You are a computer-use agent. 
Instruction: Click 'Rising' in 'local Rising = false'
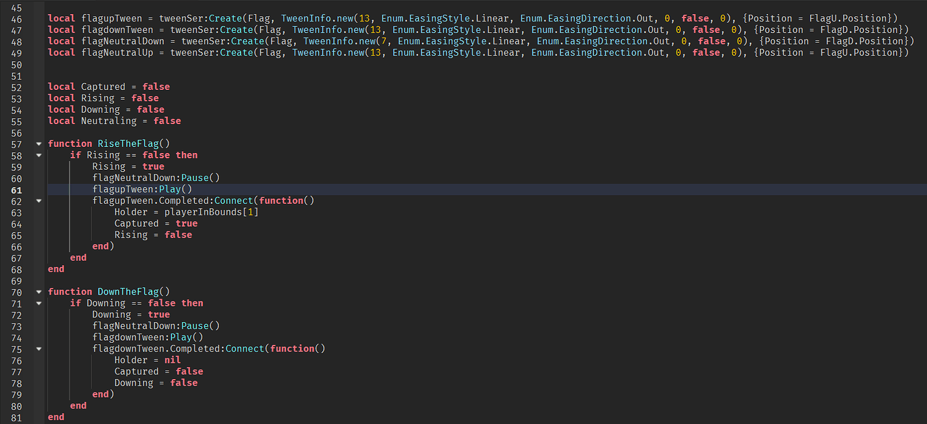[98, 98]
